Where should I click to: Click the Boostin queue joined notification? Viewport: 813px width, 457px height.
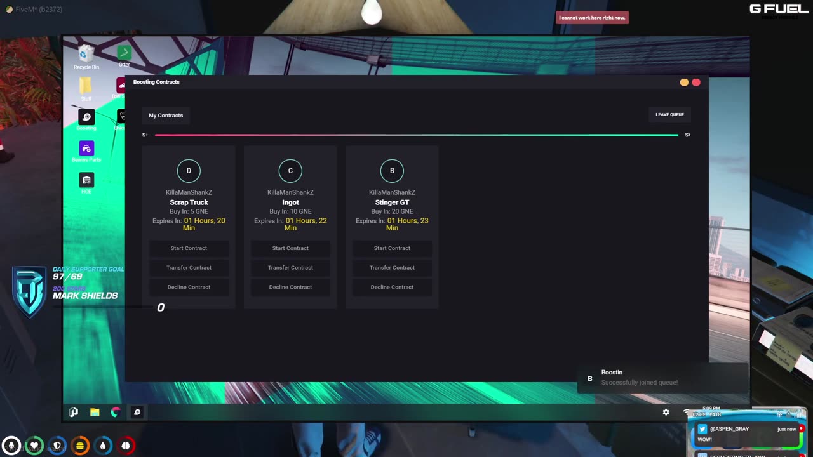[662, 378]
